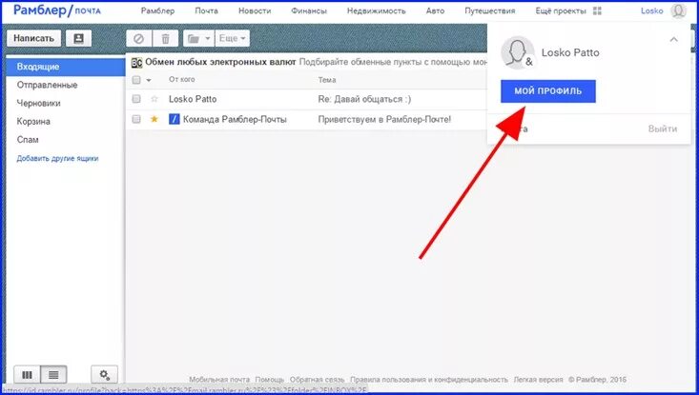Click the Losko username in the header
Viewport: 699px width, 395px height.
tap(652, 10)
